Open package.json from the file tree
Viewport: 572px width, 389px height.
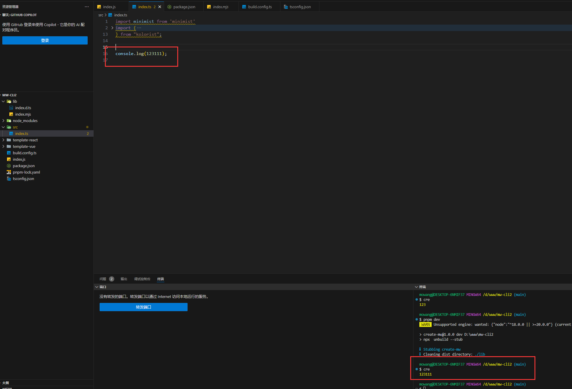tap(24, 166)
